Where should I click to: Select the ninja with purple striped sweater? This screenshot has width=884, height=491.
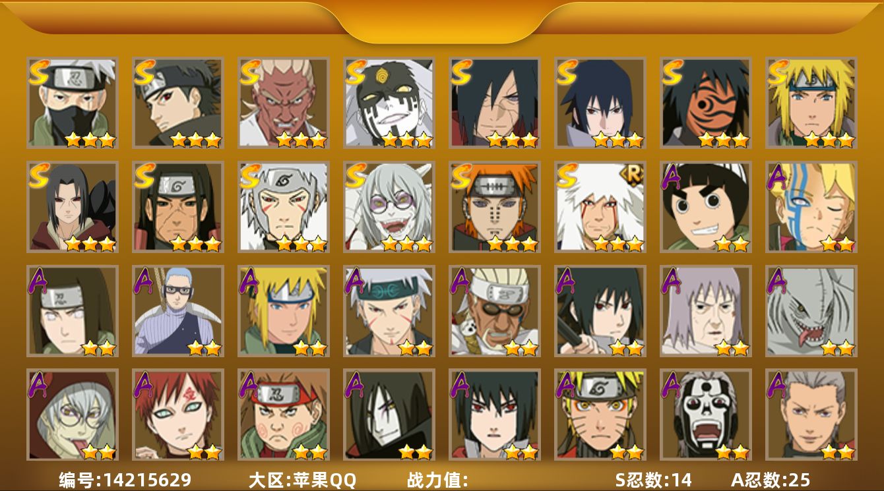point(177,310)
